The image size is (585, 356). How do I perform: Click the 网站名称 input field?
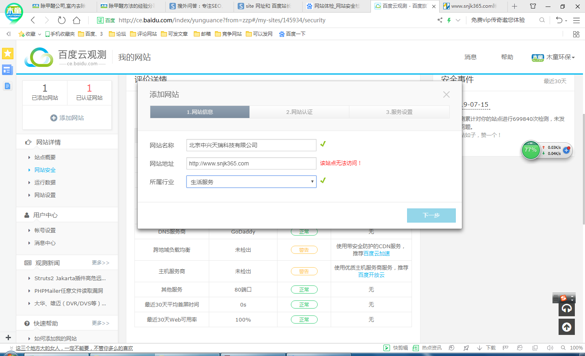point(251,145)
